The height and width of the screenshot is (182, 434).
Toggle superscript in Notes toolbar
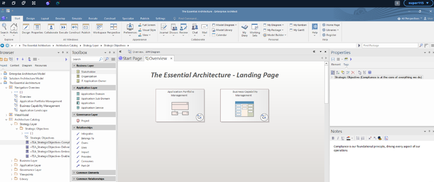[370, 138]
